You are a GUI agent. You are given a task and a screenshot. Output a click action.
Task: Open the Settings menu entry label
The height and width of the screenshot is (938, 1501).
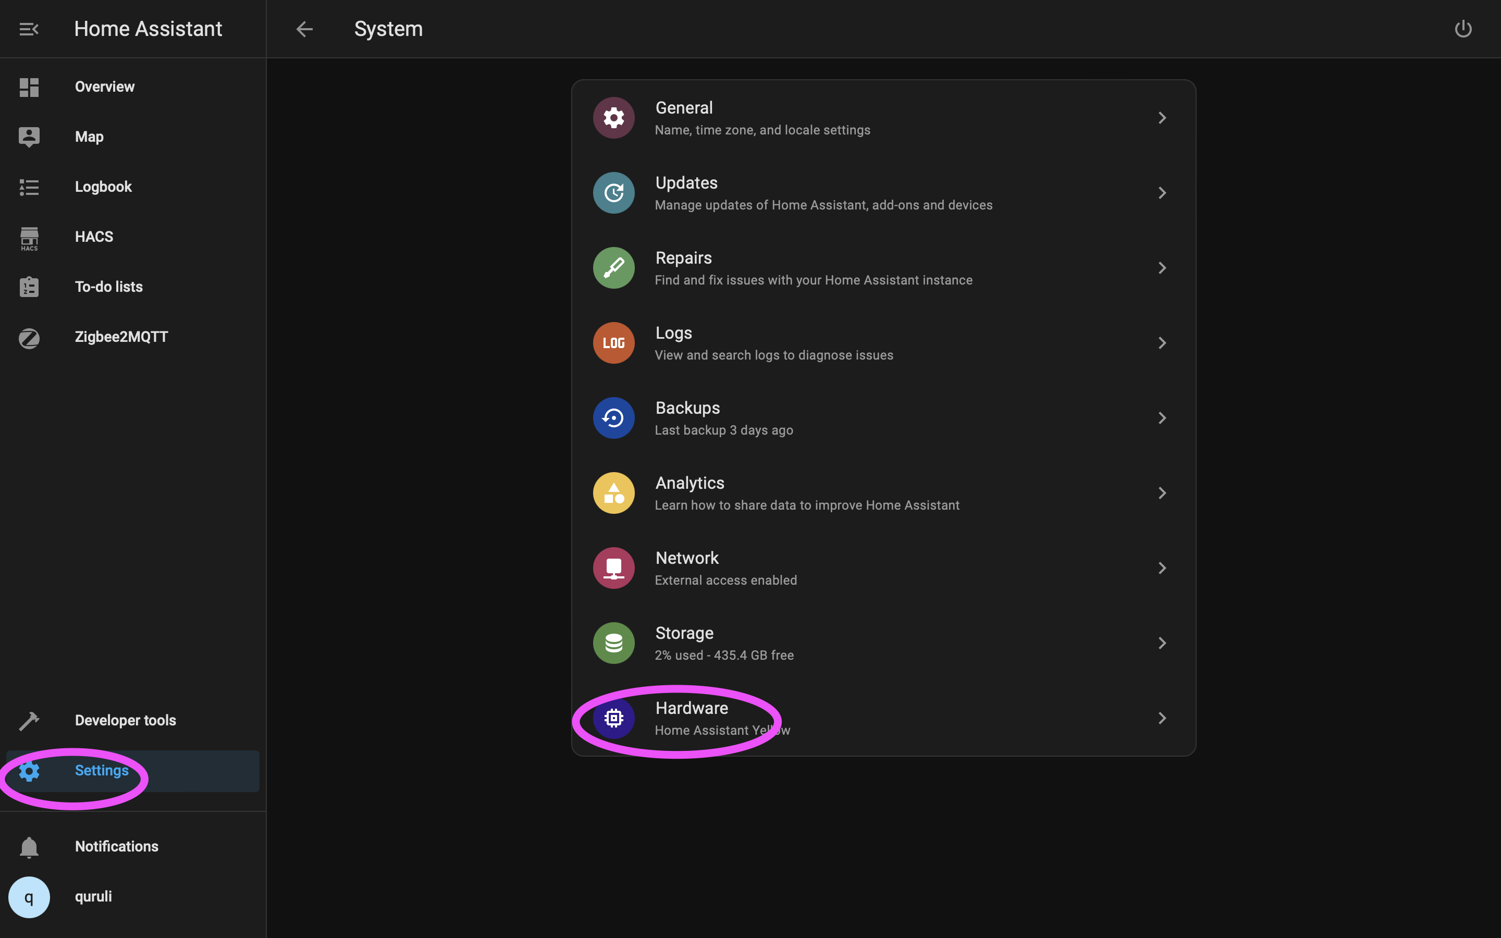(102, 771)
